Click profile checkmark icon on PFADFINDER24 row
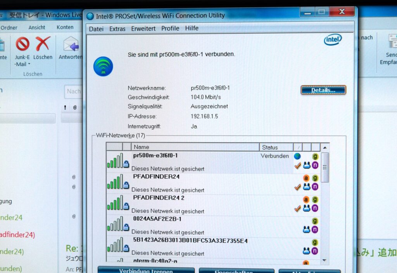 pos(297,187)
